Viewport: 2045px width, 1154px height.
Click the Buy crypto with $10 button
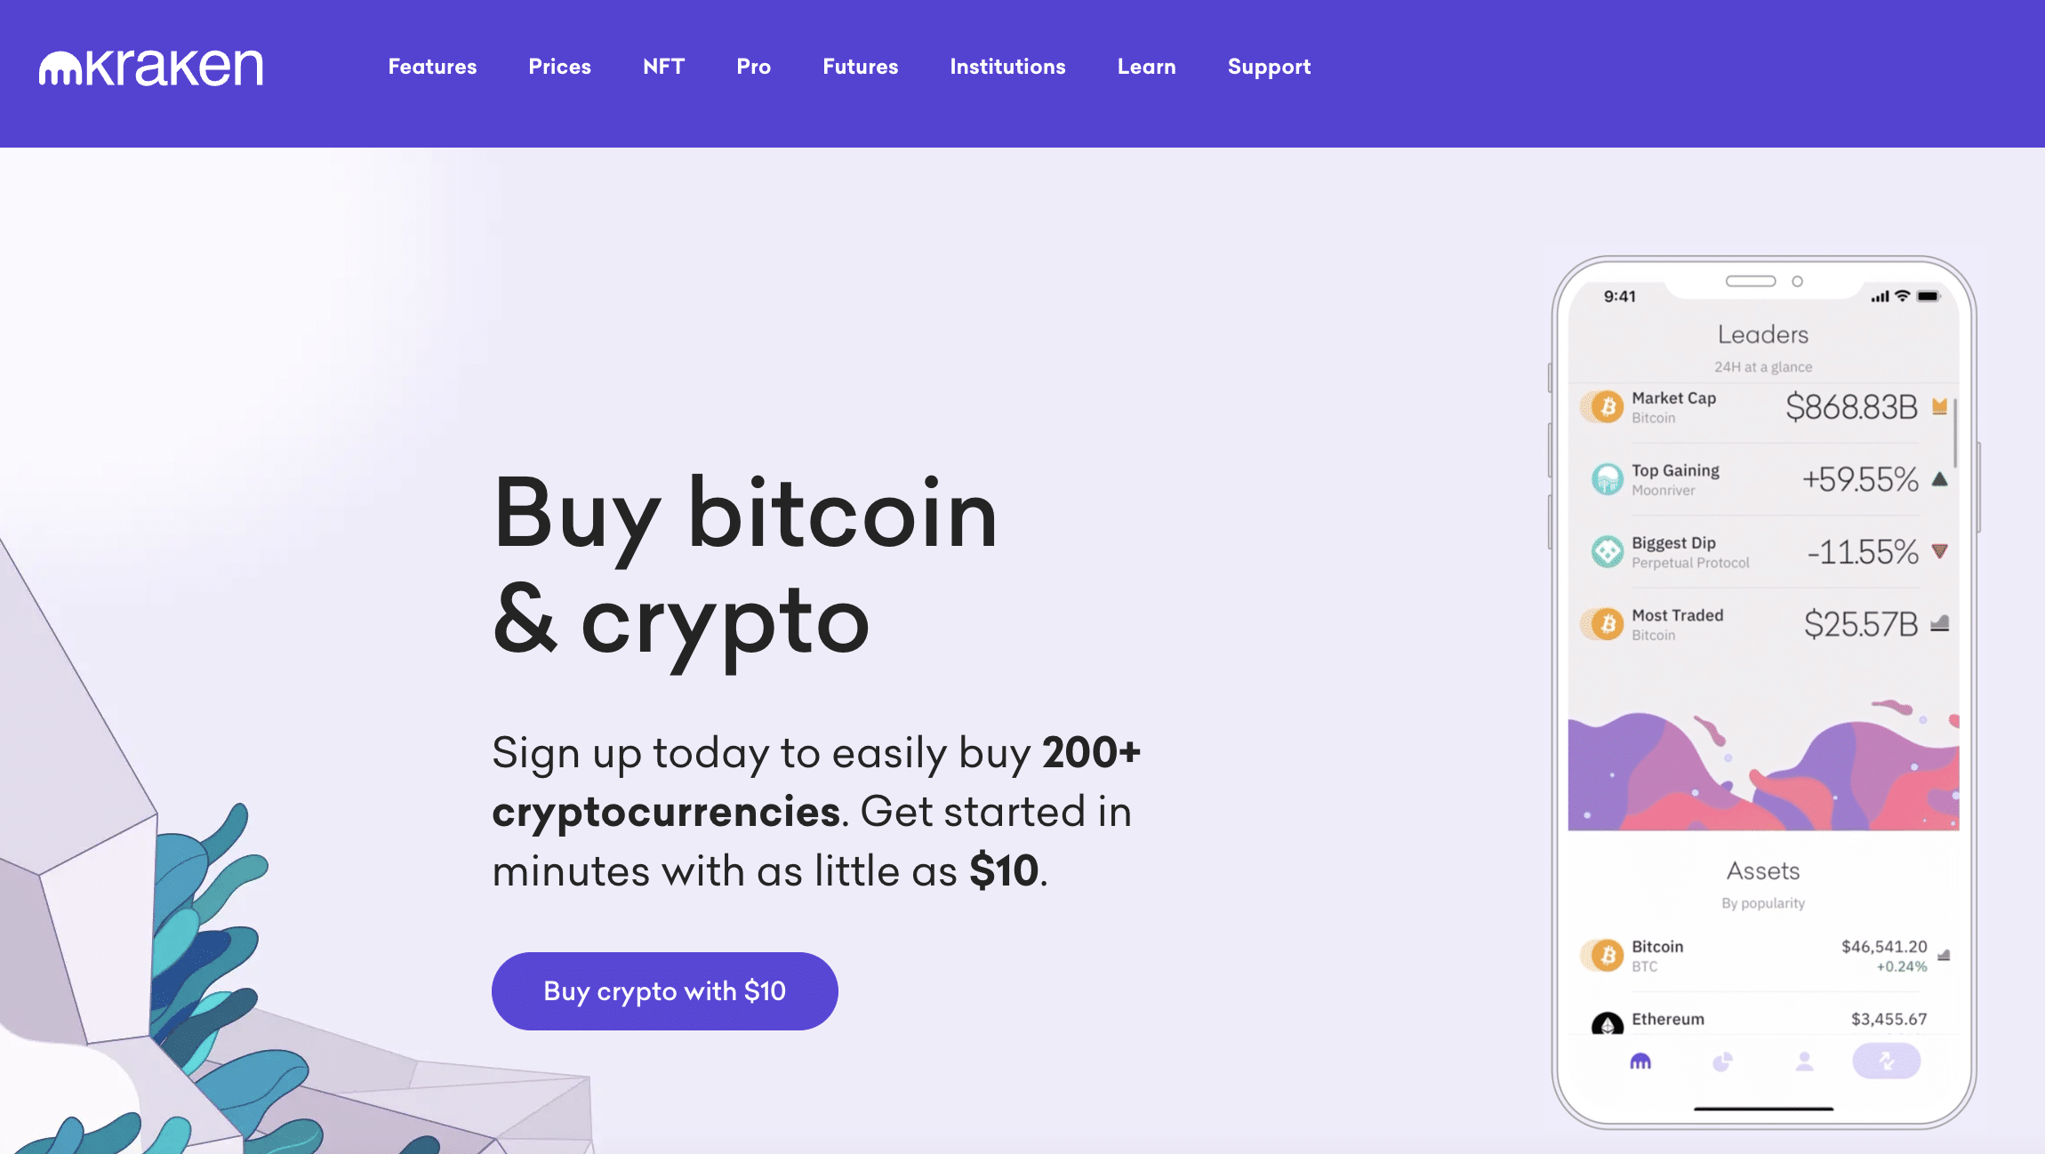tap(664, 991)
